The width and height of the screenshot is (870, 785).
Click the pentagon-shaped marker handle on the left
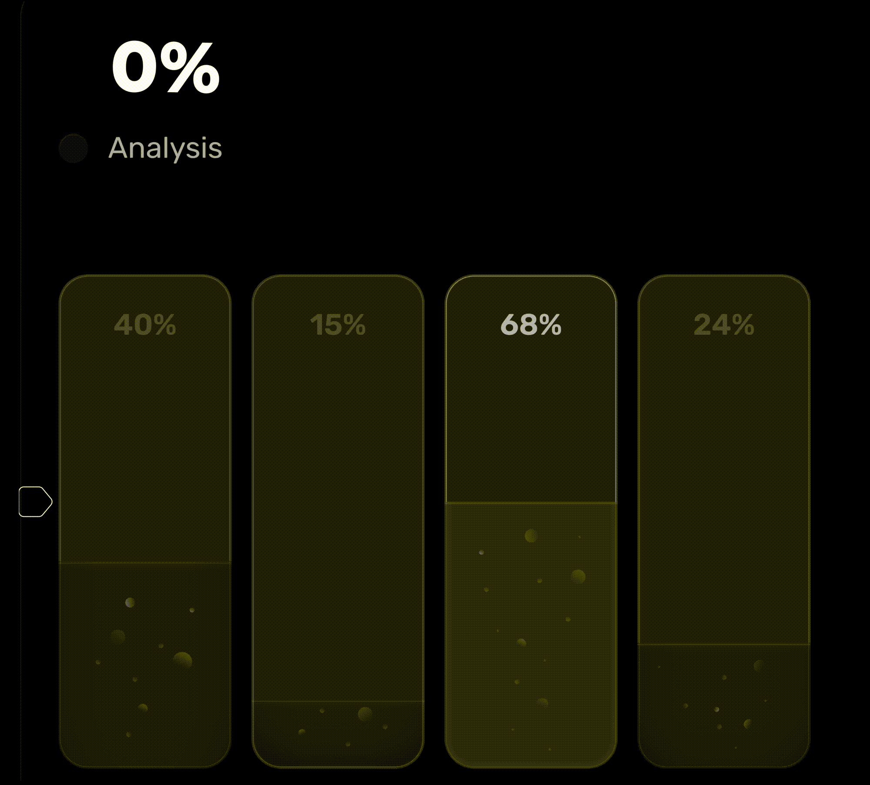click(x=35, y=502)
